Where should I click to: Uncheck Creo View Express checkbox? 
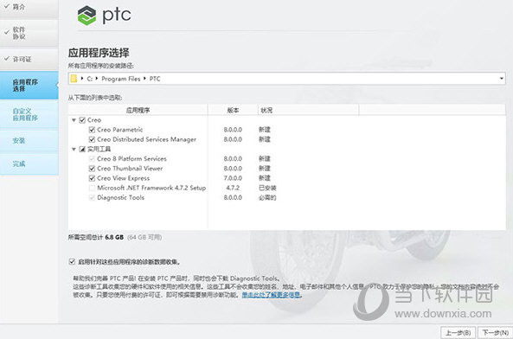tap(92, 178)
